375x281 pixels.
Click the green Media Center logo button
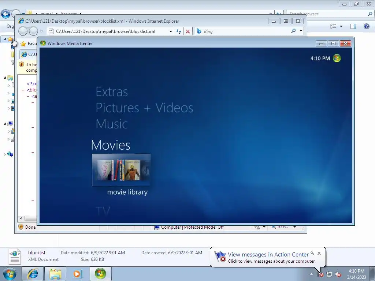coord(337,58)
